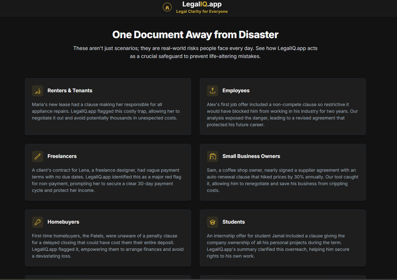The image size is (397, 280).
Task: Click the Students card title
Action: [234, 222]
